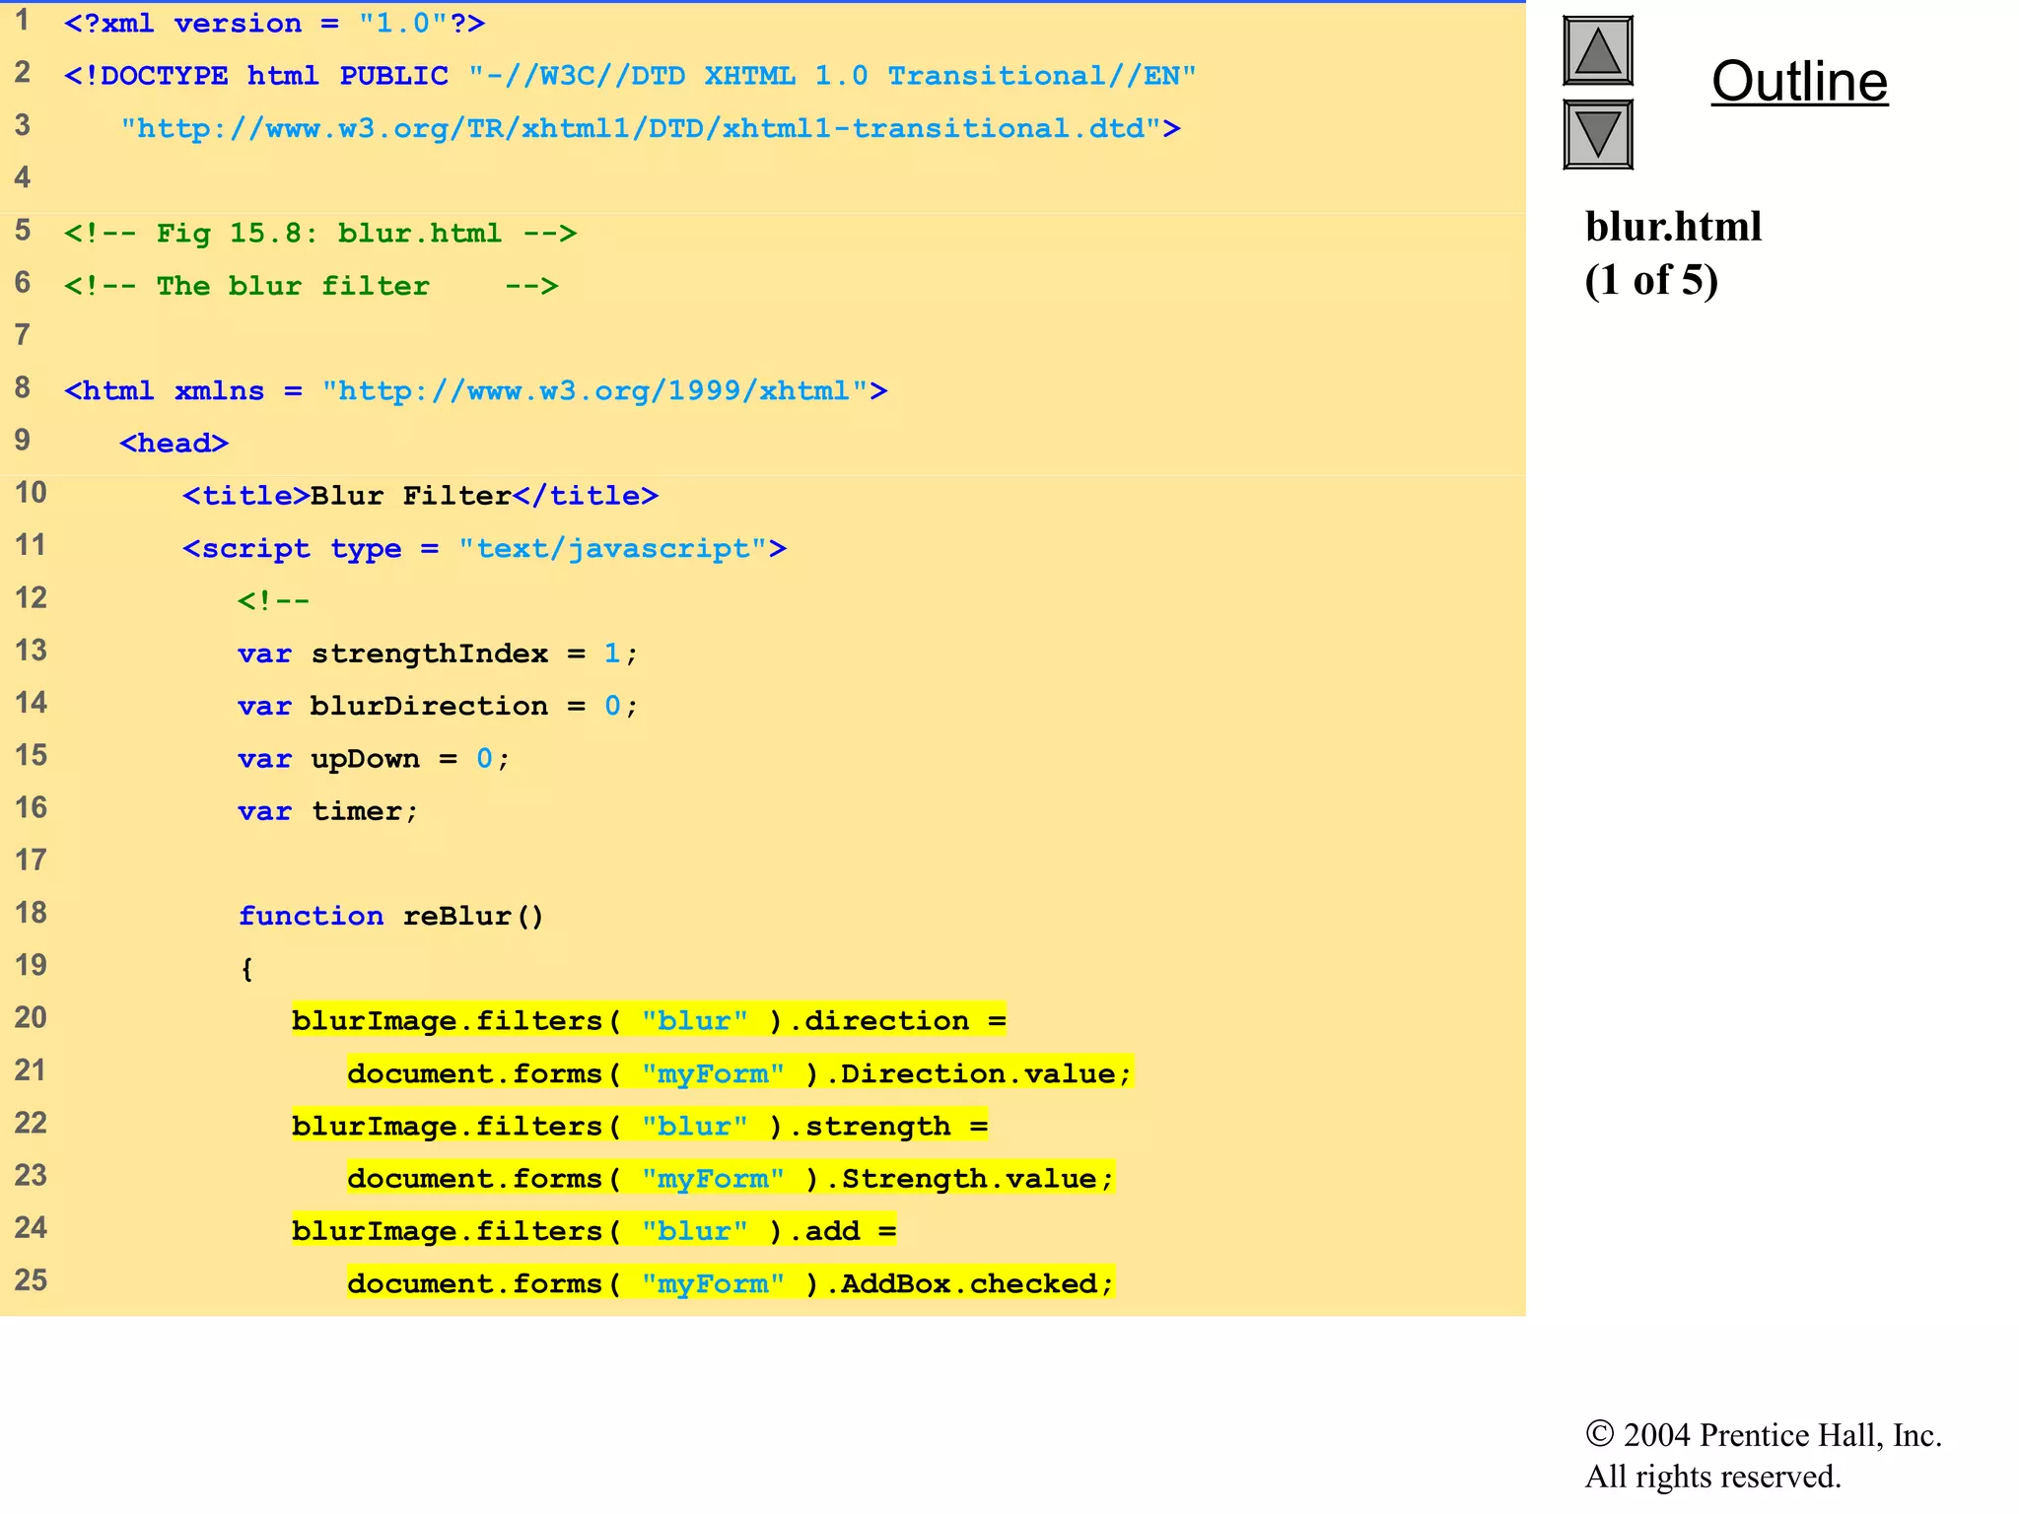This screenshot has width=2019, height=1514.
Task: Click the xml version declaration on line 1
Action: click(274, 24)
